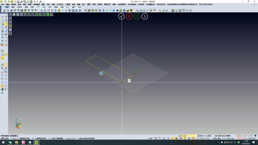Click the question mark tool in left sidebar
258x145 pixels.
pyautogui.click(x=2, y=38)
